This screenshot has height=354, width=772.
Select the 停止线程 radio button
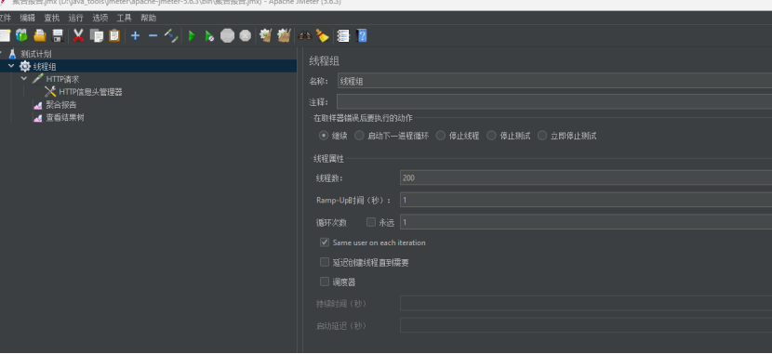(440, 136)
